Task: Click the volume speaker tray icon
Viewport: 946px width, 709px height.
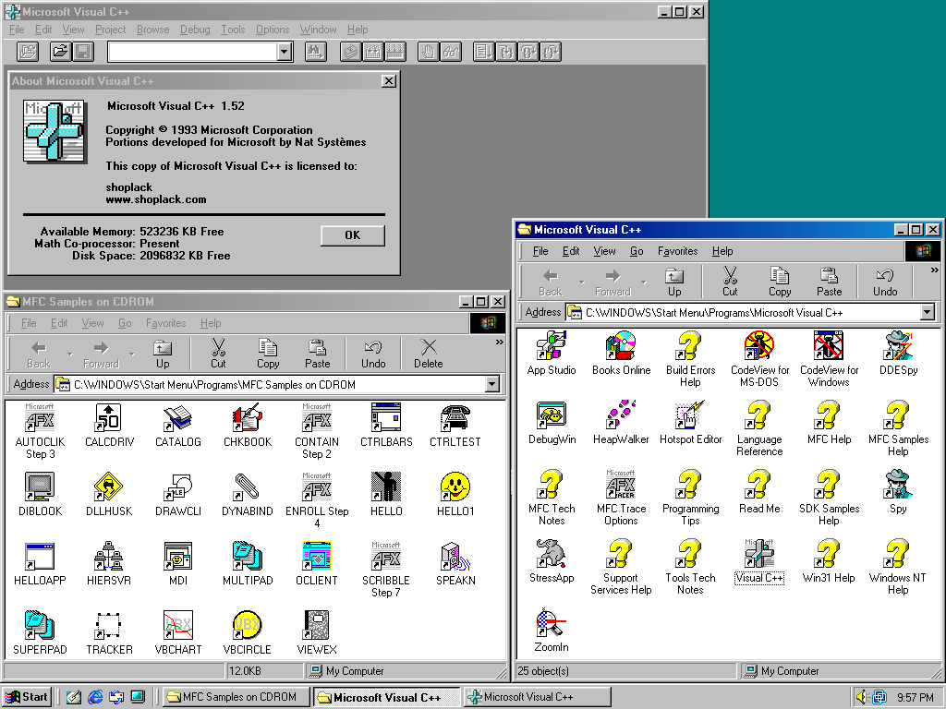Action: click(862, 697)
